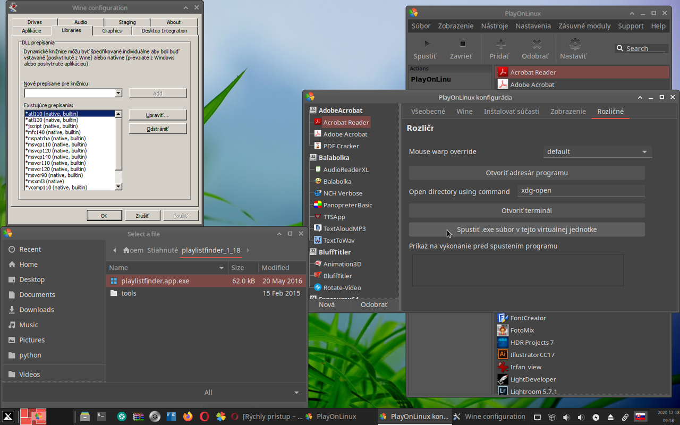Click OK in Wine configuration
Viewport: 680px width, 425px height.
coord(104,216)
